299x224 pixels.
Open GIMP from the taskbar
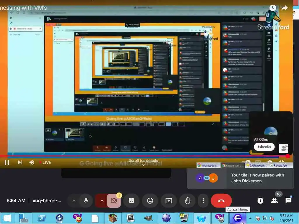[x=148, y=218]
